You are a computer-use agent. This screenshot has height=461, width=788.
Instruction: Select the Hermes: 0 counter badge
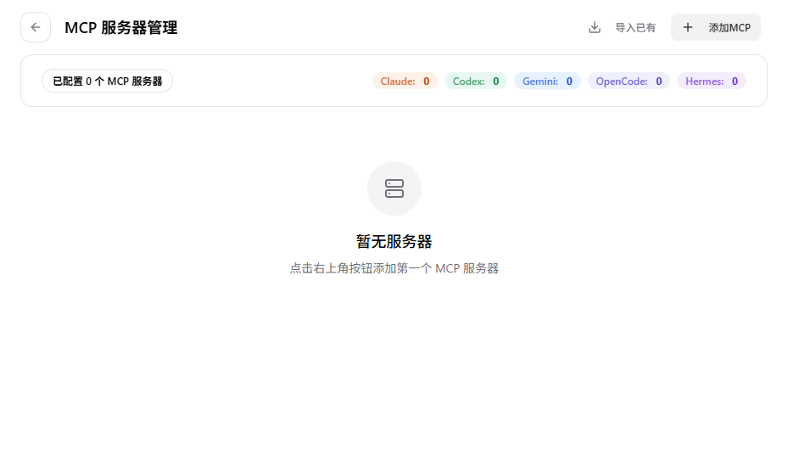coord(712,81)
